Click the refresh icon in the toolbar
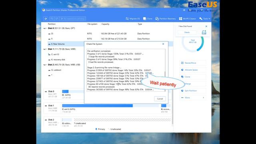This screenshot has width=256, height=144. pos(46,19)
